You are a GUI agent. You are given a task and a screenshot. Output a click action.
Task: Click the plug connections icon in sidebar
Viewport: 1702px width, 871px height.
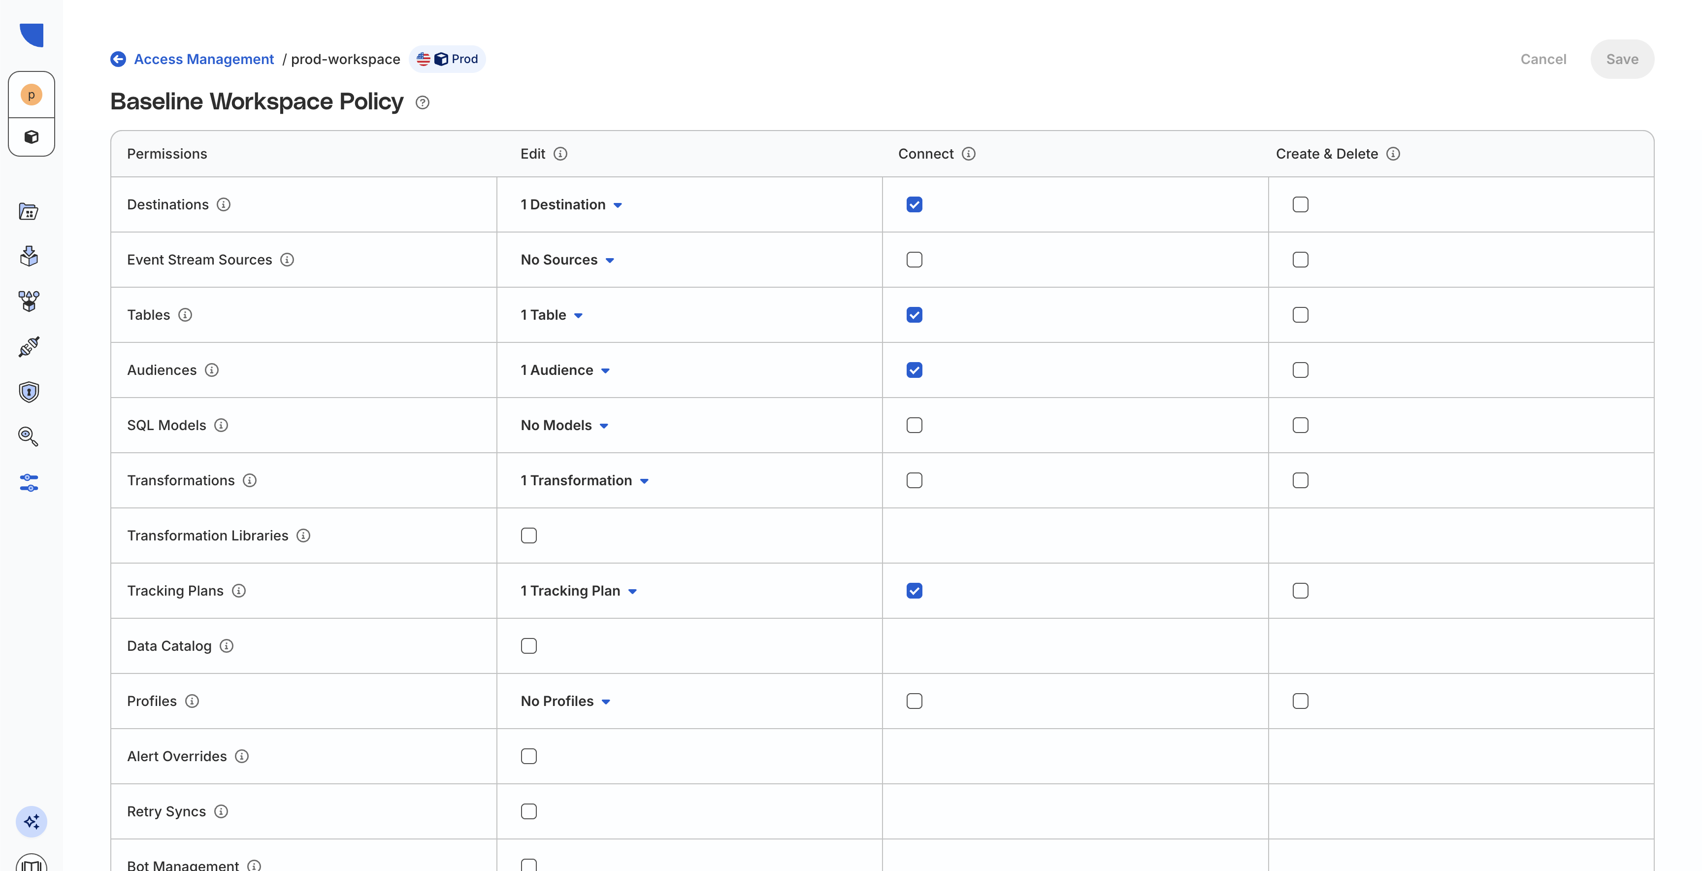29,346
